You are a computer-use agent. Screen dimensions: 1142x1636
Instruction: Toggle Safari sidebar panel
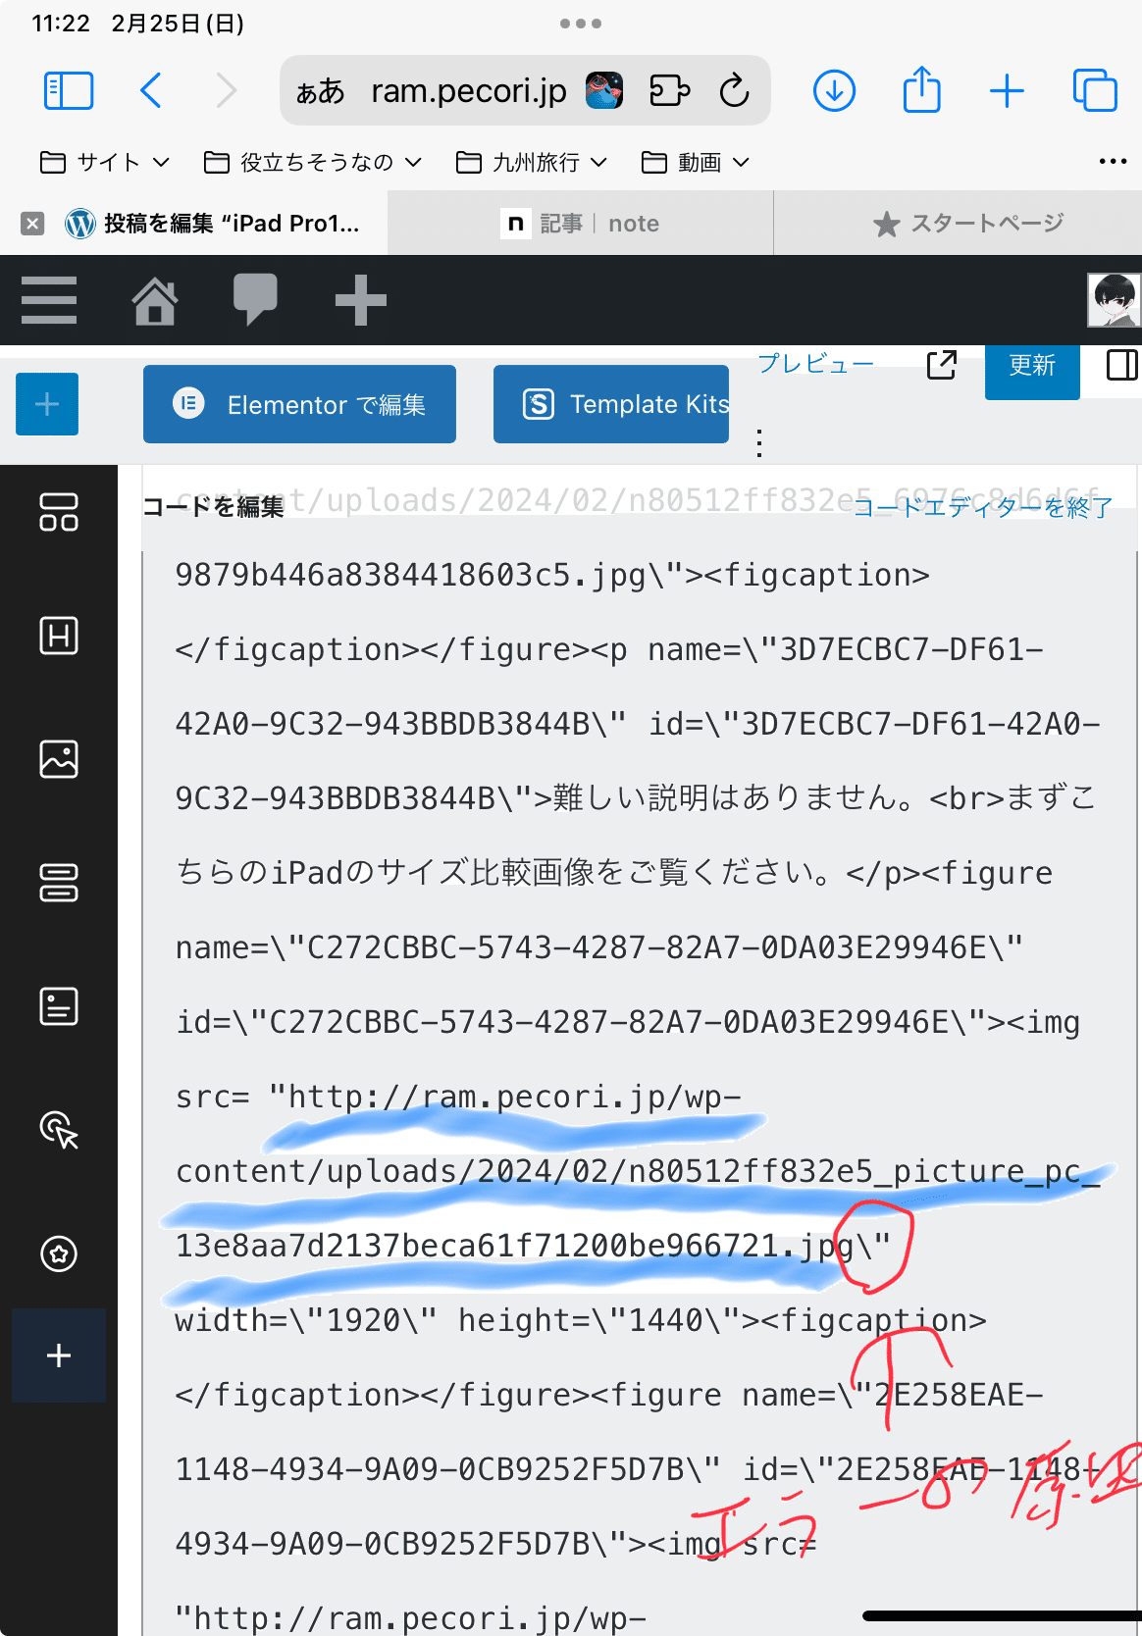coord(69,91)
